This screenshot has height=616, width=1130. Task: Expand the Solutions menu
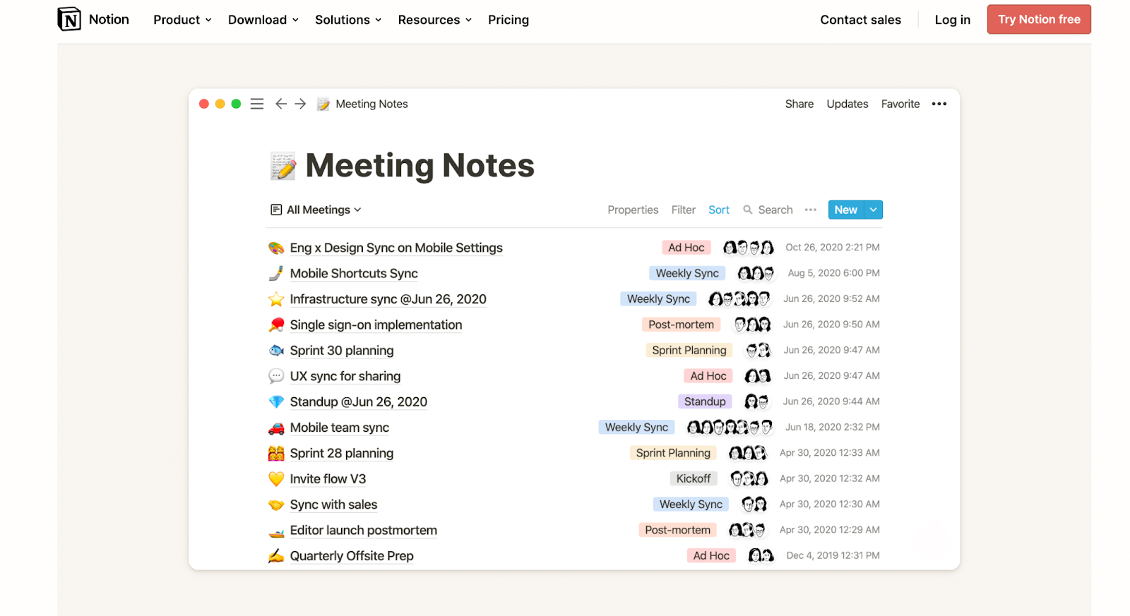click(348, 20)
